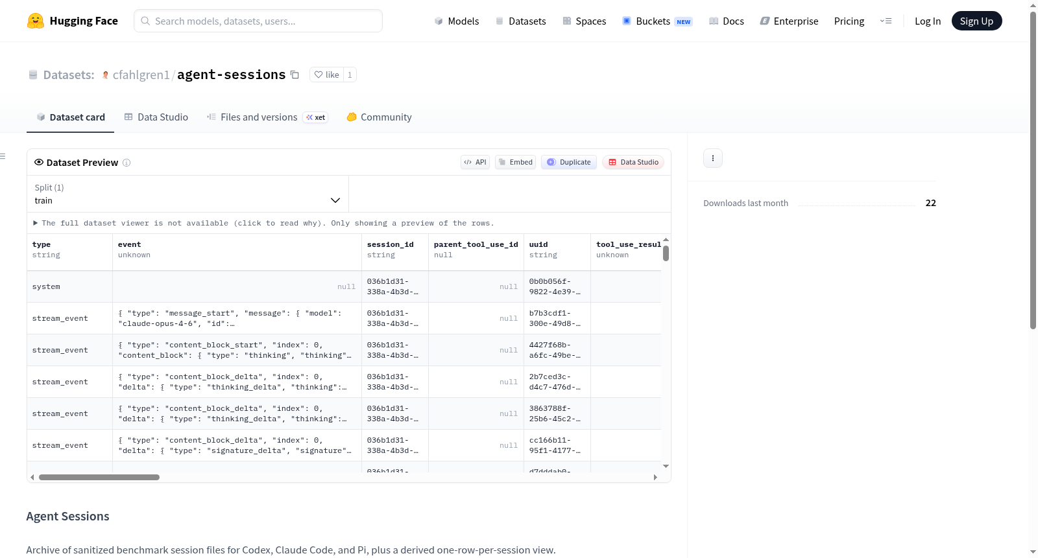1038x558 pixels.
Task: Click the red Data Studio button
Action: coord(633,162)
